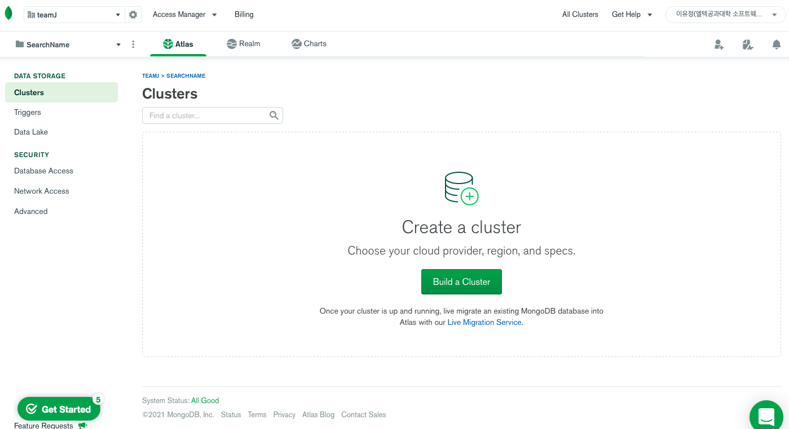Click the MongoDB leaf logo
This screenshot has width=789, height=429.
8,14
